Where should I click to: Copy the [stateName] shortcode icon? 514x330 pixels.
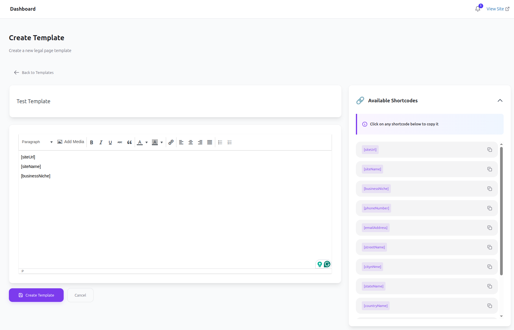pos(490,286)
